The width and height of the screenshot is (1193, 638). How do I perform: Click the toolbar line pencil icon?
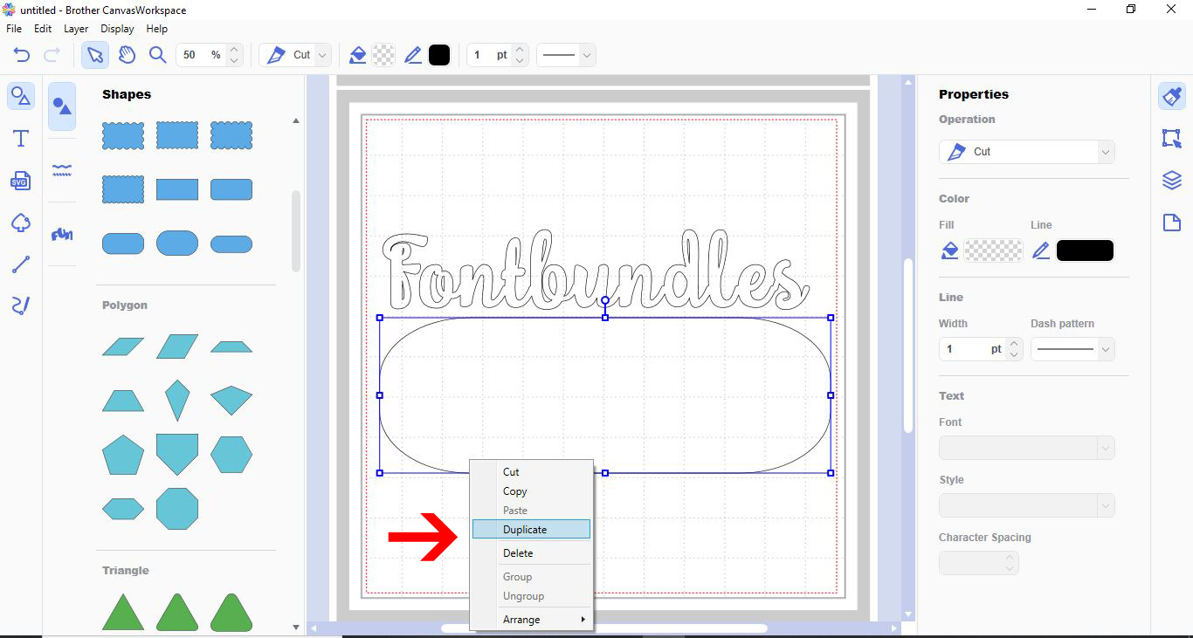click(x=413, y=55)
